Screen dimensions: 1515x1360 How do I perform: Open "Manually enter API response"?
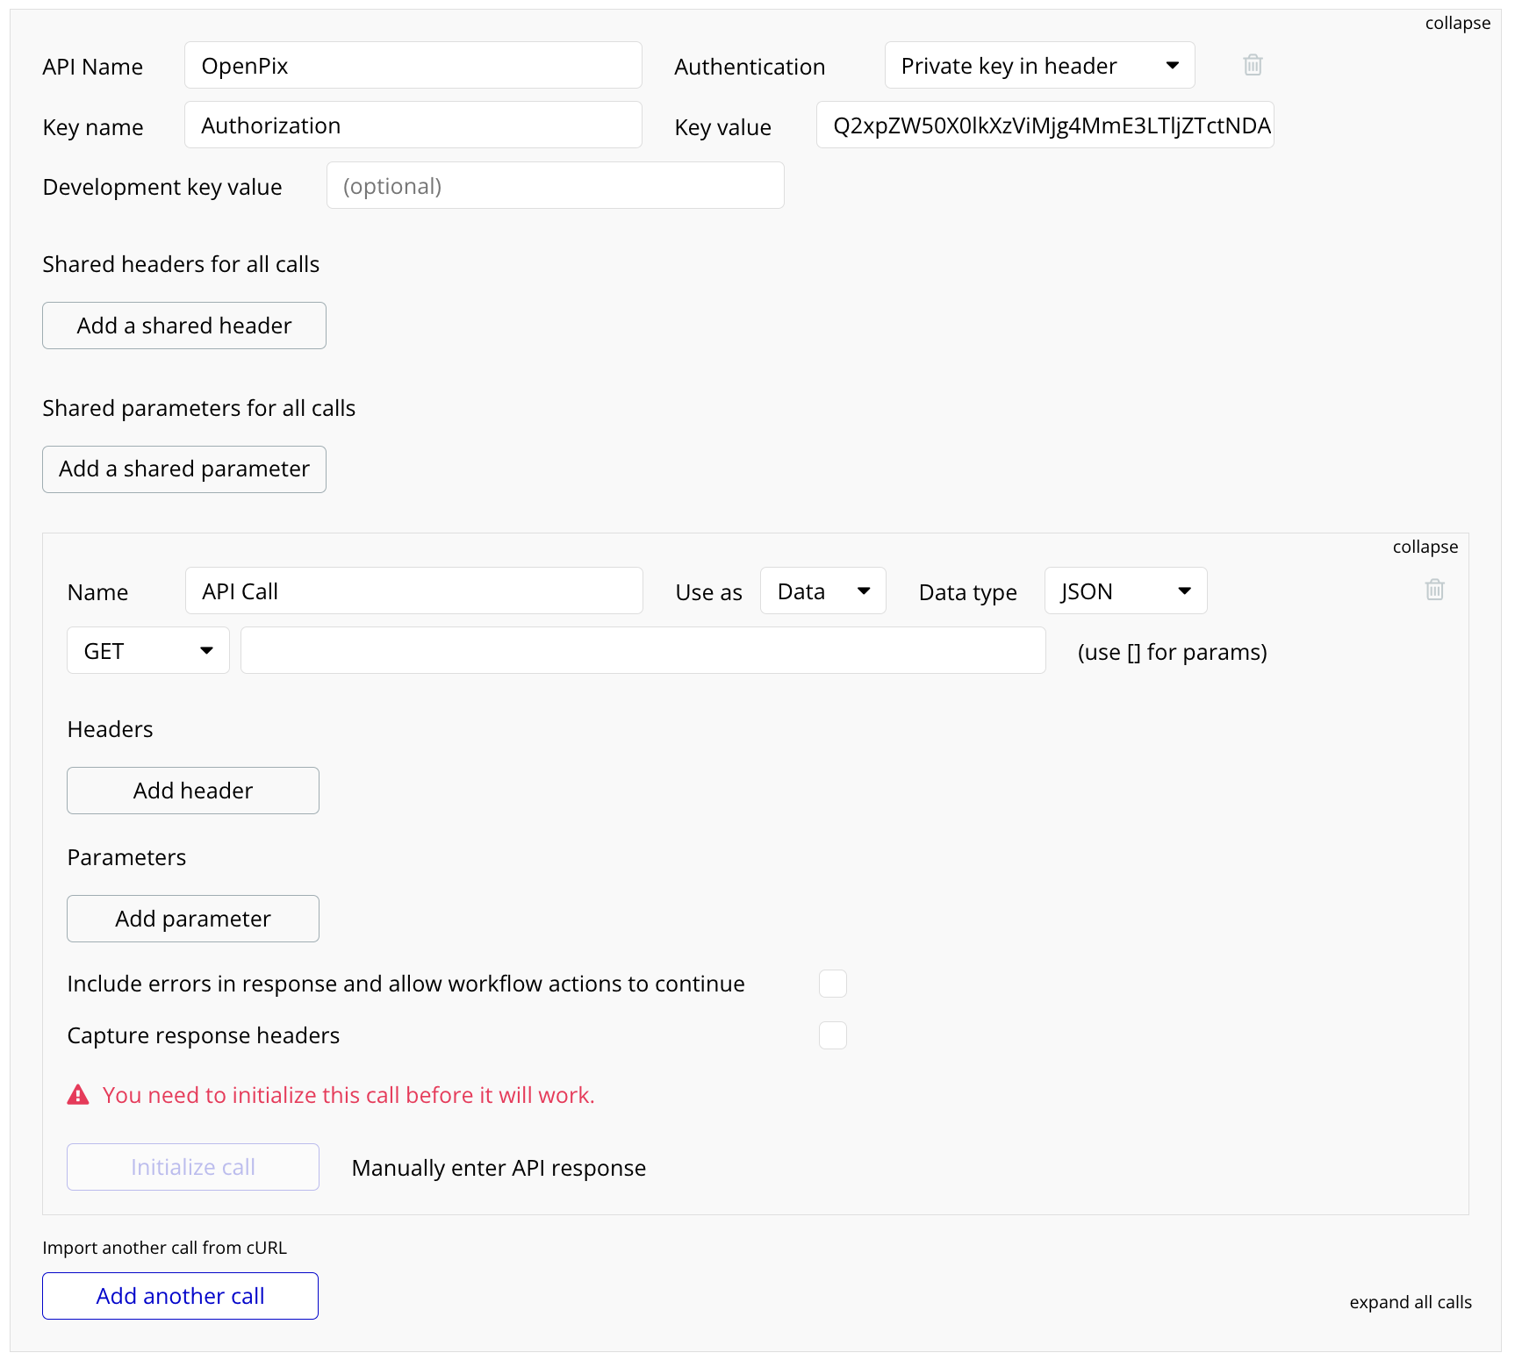click(x=497, y=1167)
